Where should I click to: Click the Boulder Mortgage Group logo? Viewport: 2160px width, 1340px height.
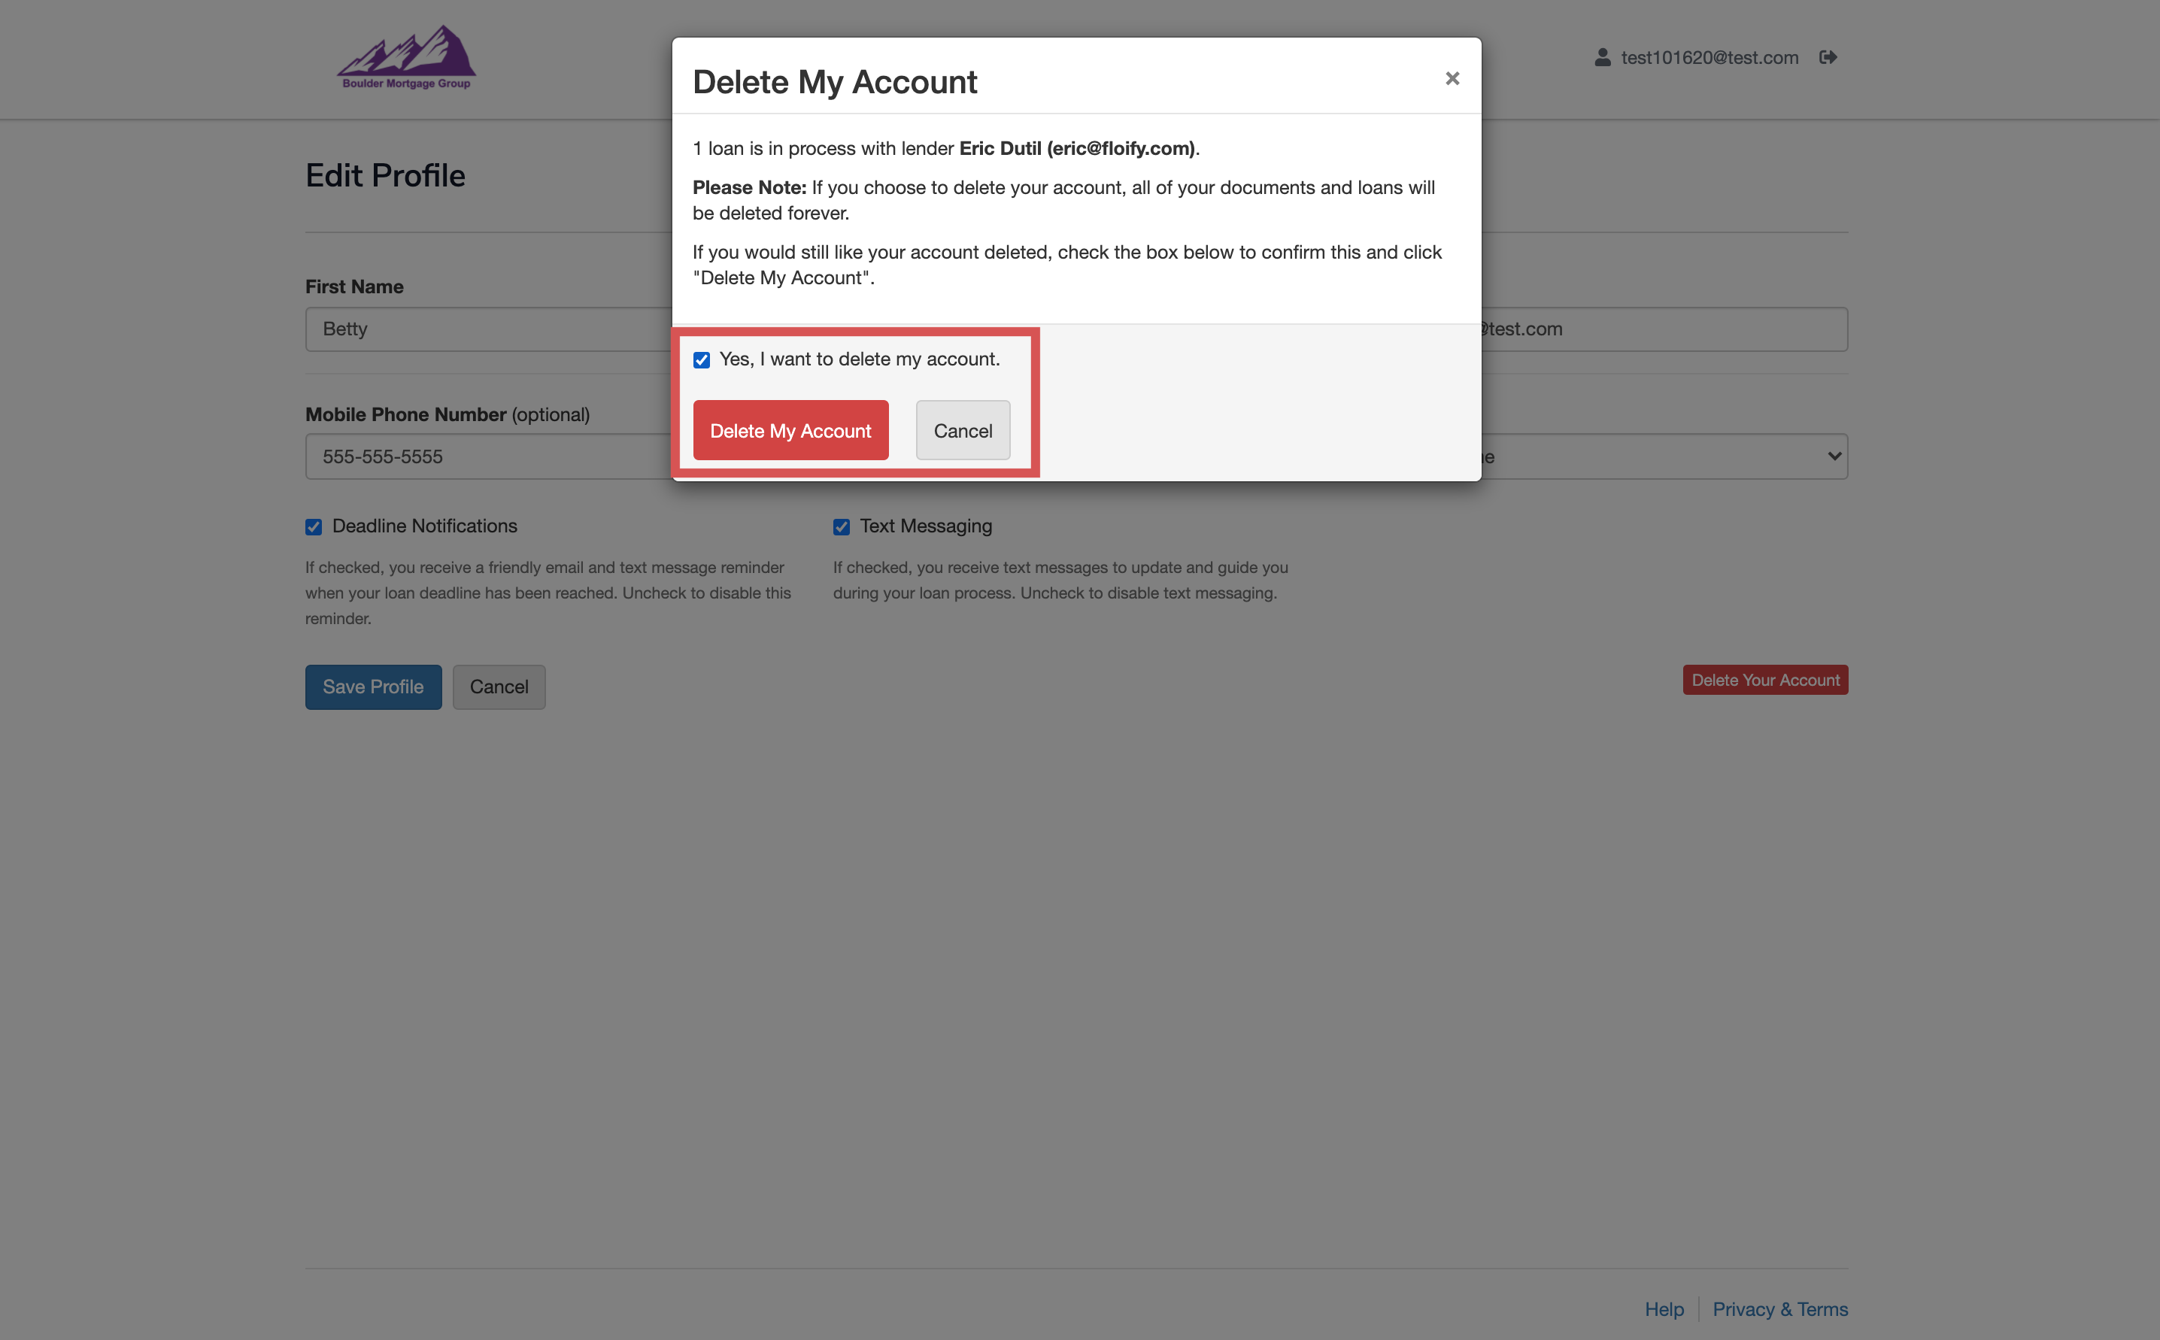[406, 56]
